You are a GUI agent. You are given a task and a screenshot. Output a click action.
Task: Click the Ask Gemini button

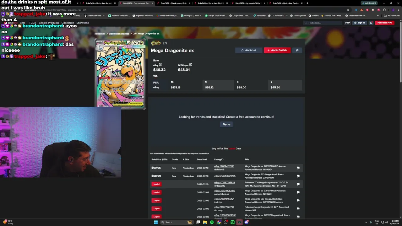tap(369, 3)
